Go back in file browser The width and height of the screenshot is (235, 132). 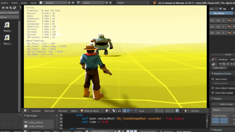point(3,8)
